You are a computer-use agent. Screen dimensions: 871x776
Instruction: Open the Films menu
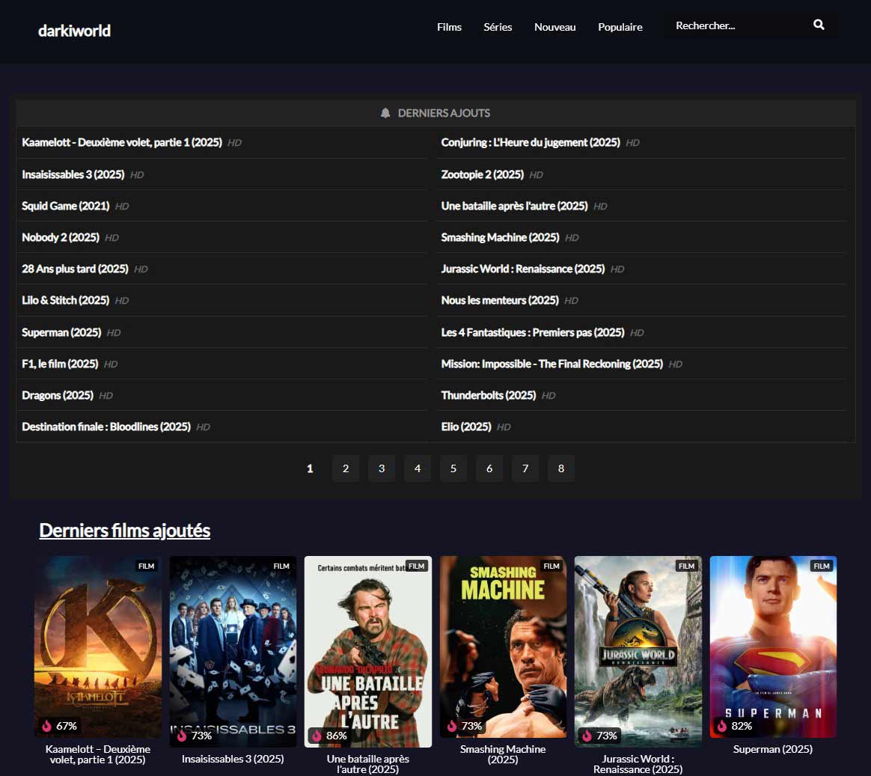tap(449, 27)
